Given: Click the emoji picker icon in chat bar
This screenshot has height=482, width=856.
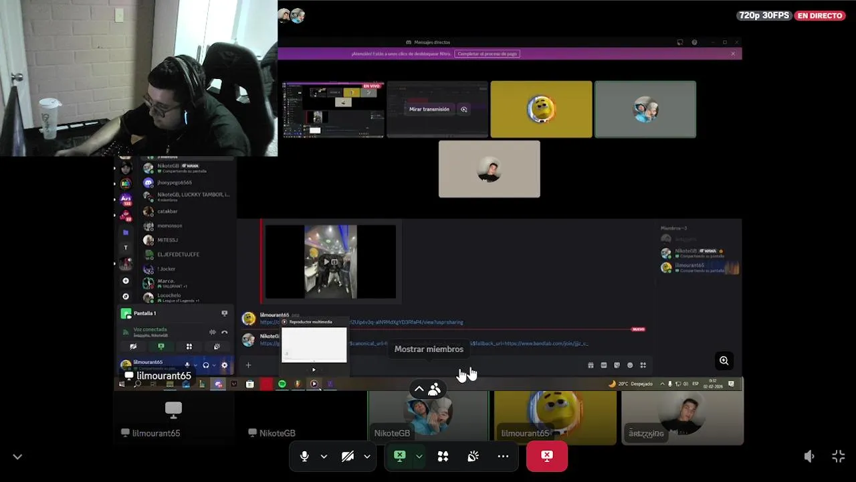Looking at the screenshot, I should click(630, 365).
